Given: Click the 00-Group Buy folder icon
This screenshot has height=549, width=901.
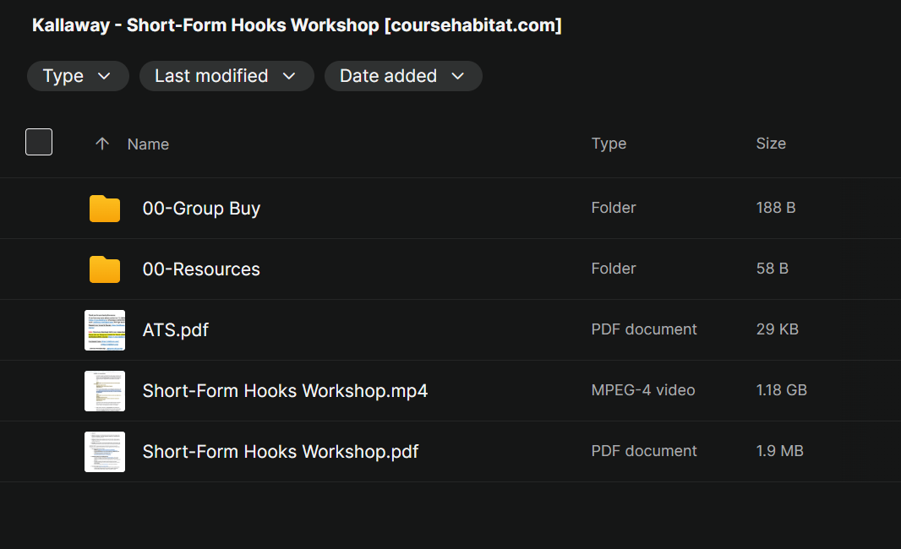Looking at the screenshot, I should pyautogui.click(x=105, y=209).
